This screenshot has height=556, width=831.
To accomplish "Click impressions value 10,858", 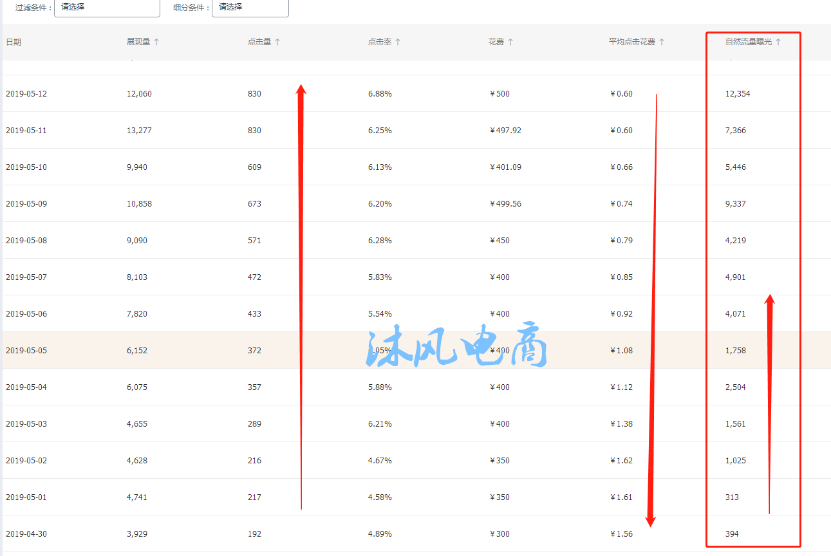I will [139, 204].
